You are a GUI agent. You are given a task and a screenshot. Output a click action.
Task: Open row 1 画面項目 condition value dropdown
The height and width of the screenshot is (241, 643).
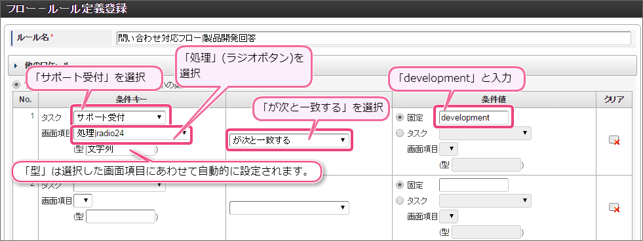448,149
